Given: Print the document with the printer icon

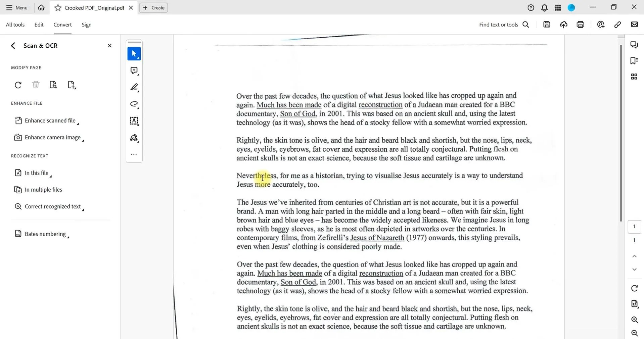Looking at the screenshot, I should (x=581, y=24).
